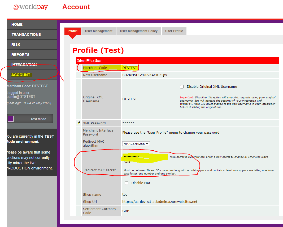Click the Account page title
283x227 pixels.
click(x=76, y=7)
